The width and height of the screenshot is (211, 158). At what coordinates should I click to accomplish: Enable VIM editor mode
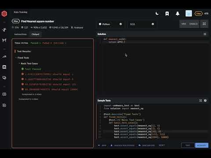[184, 24]
